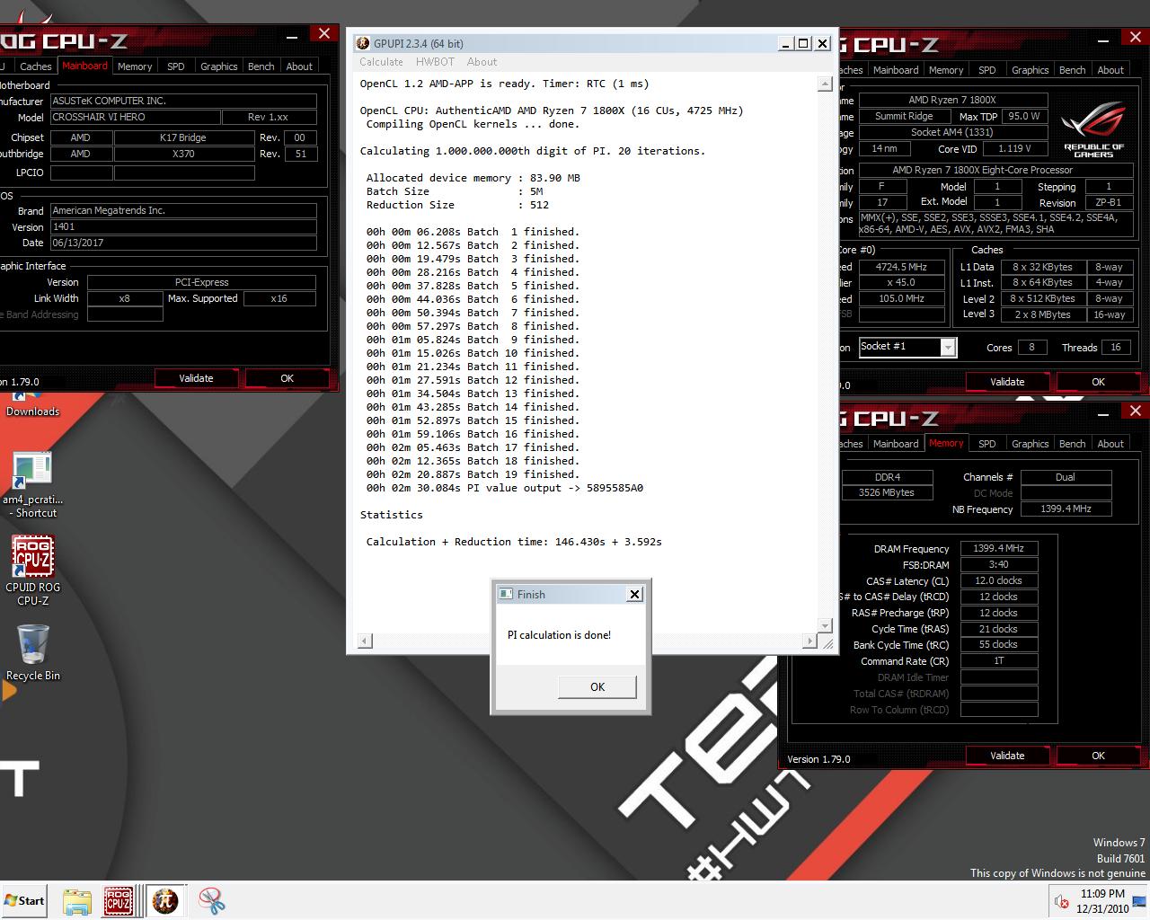Close the Memory CPU-Z window
This screenshot has width=1150, height=920.
[x=1135, y=411]
